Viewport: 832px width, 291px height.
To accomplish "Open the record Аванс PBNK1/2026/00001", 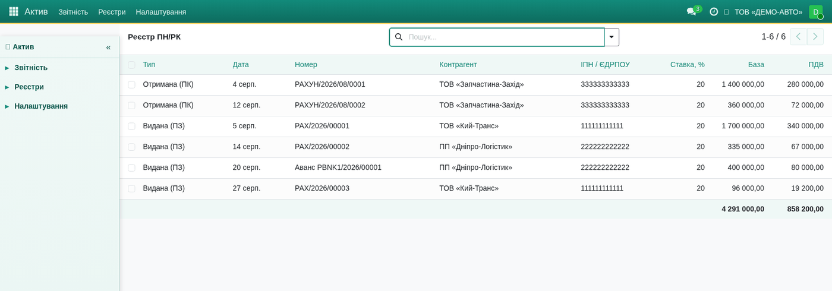I will click(x=338, y=167).
